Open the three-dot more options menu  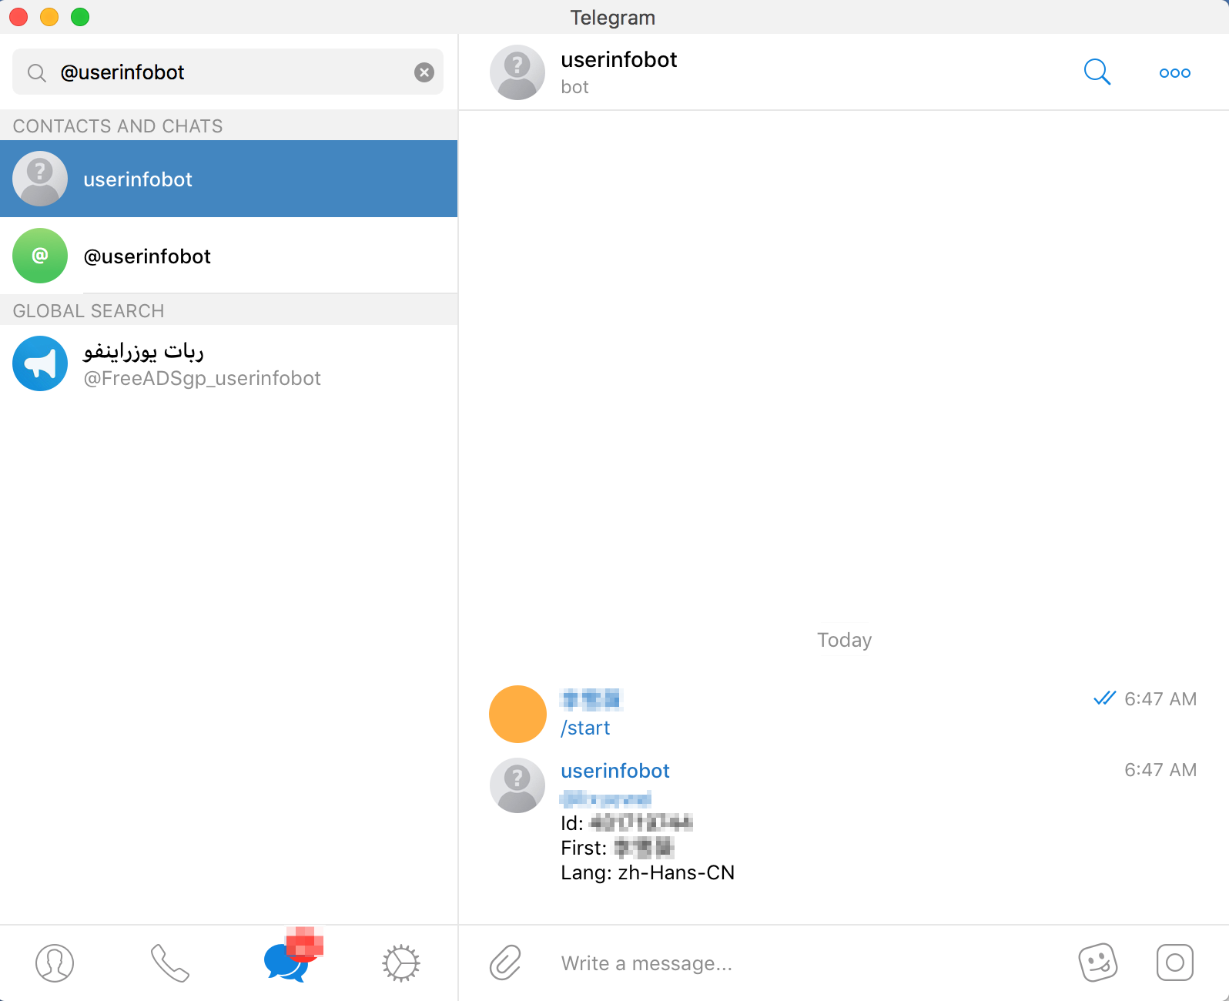coord(1175,73)
